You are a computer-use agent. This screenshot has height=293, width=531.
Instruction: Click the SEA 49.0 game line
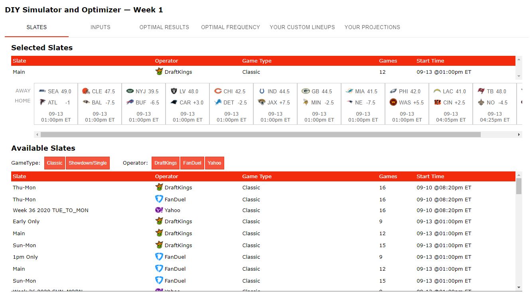click(x=55, y=91)
